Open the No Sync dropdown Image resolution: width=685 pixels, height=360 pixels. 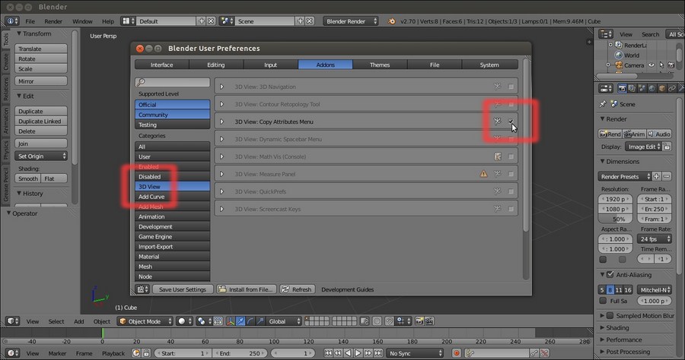(415, 353)
